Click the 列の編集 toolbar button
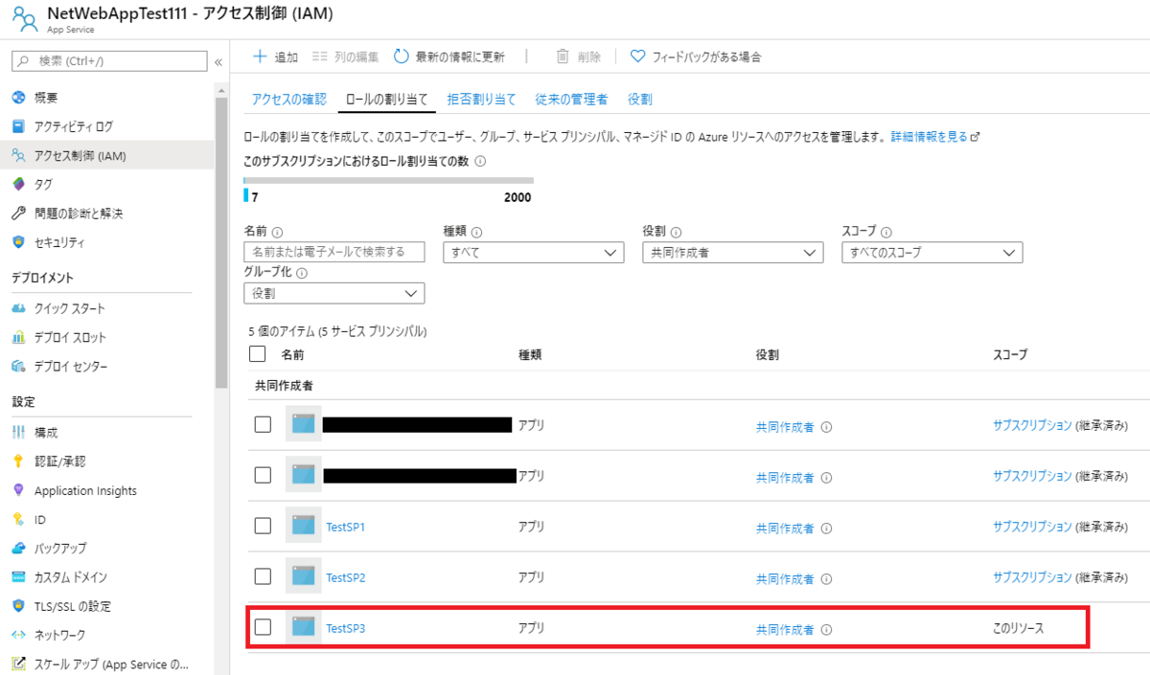The width and height of the screenshot is (1150, 675). pos(345,56)
